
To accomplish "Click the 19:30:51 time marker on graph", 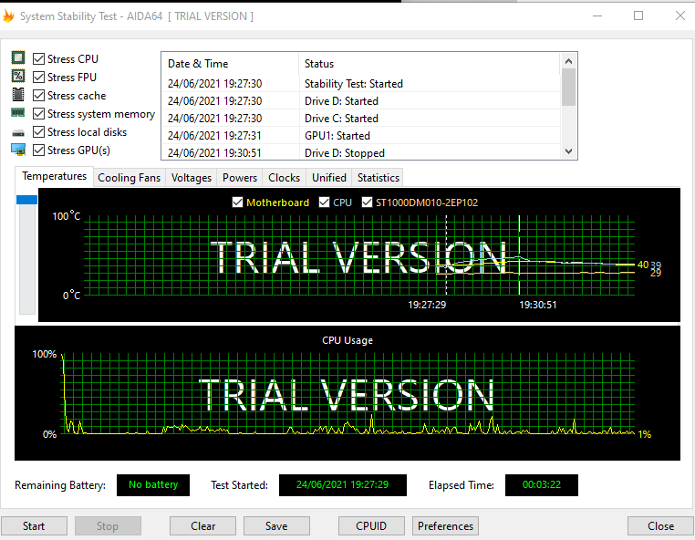I will (537, 305).
